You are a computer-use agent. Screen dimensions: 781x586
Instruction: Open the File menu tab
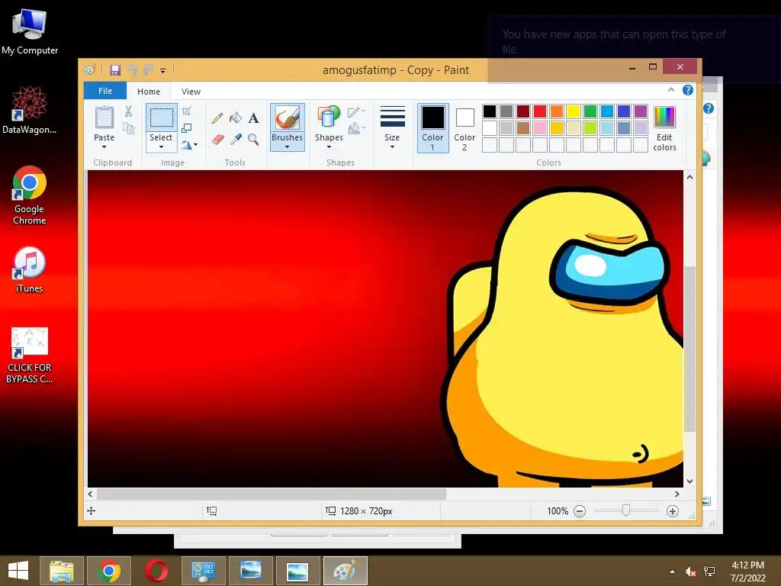click(x=105, y=91)
